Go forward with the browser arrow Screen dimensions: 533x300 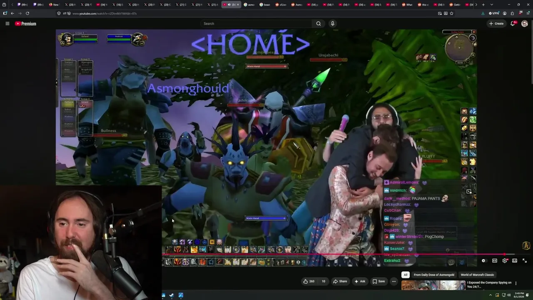[20, 13]
